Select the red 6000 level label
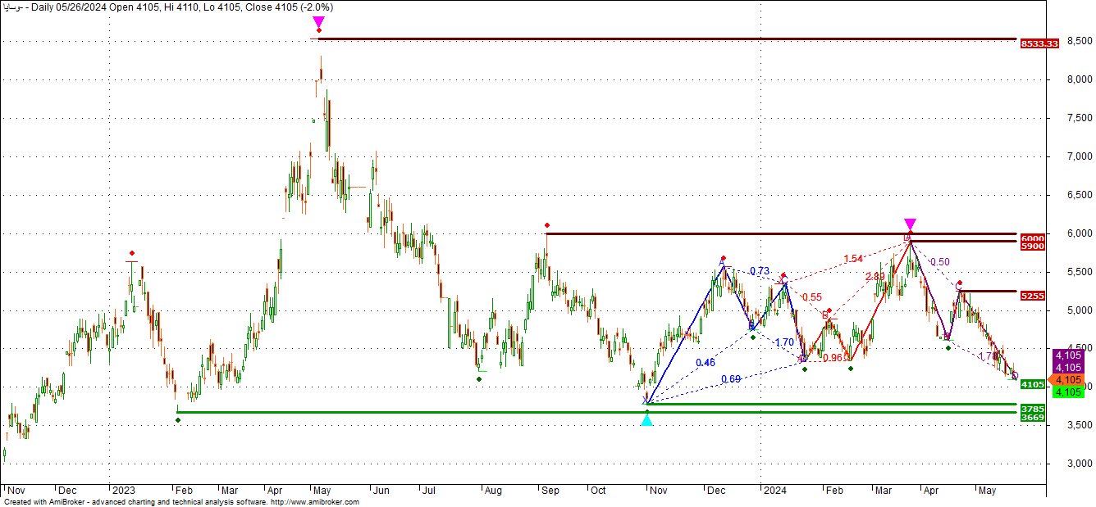The image size is (1096, 507). pos(1032,238)
